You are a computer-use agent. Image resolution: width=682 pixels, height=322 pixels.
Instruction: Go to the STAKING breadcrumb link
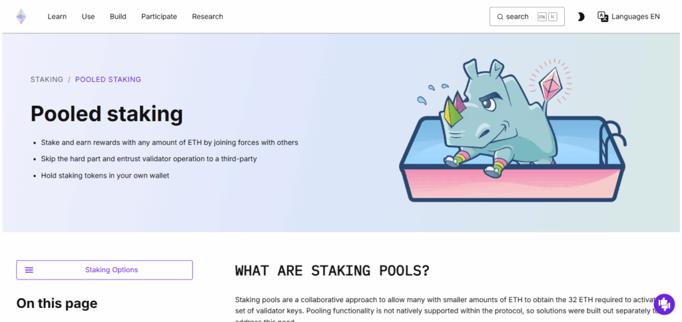coord(47,79)
